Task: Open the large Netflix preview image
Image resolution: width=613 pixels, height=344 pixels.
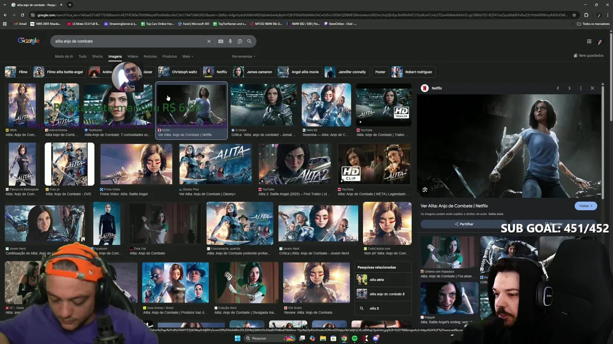Action: coord(509,145)
